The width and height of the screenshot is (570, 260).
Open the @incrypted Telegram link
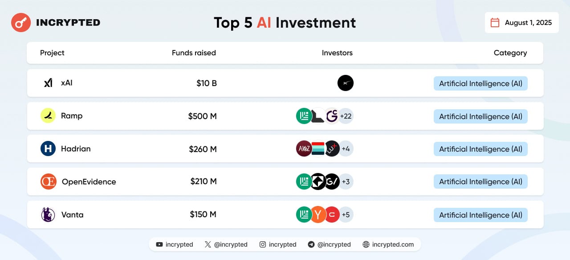pyautogui.click(x=329, y=244)
